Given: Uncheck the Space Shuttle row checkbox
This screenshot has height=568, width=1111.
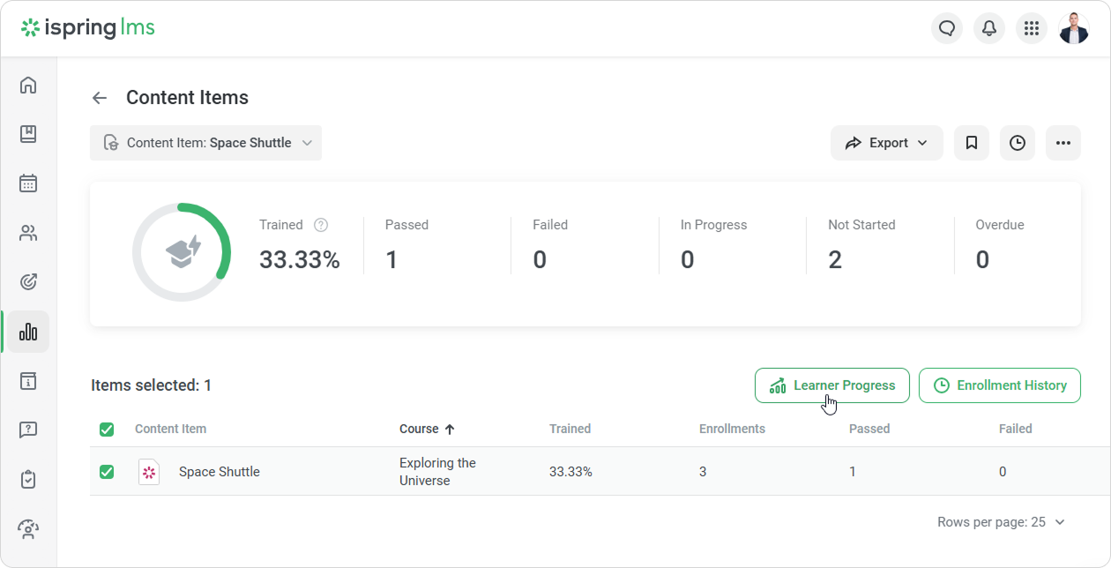Looking at the screenshot, I should [107, 472].
